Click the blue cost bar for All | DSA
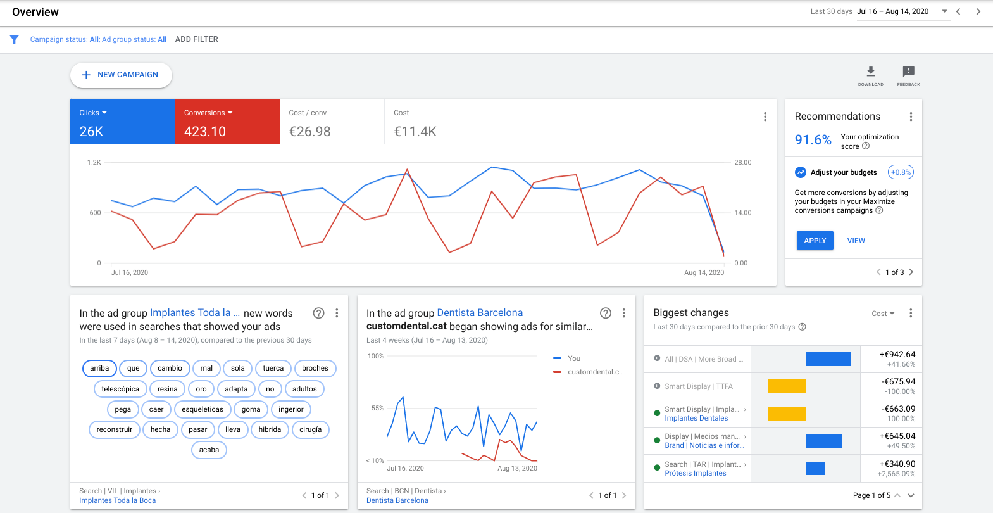993x513 pixels. 828,359
